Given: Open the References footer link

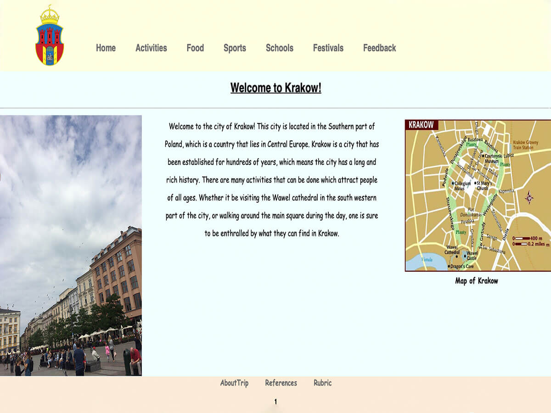Looking at the screenshot, I should click(x=281, y=383).
